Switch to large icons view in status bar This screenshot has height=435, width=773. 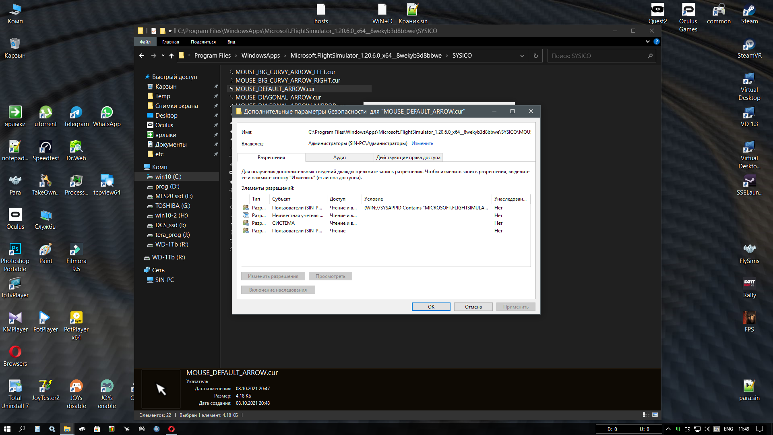click(x=655, y=415)
